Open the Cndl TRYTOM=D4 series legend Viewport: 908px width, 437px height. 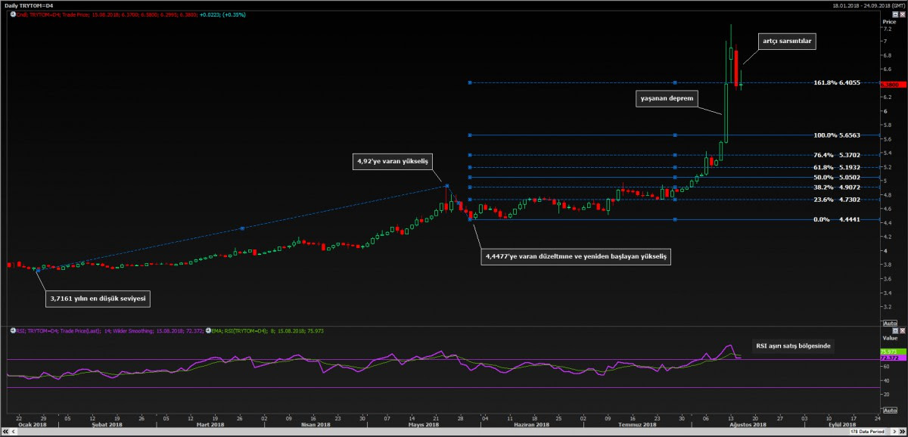pyautogui.click(x=104, y=14)
